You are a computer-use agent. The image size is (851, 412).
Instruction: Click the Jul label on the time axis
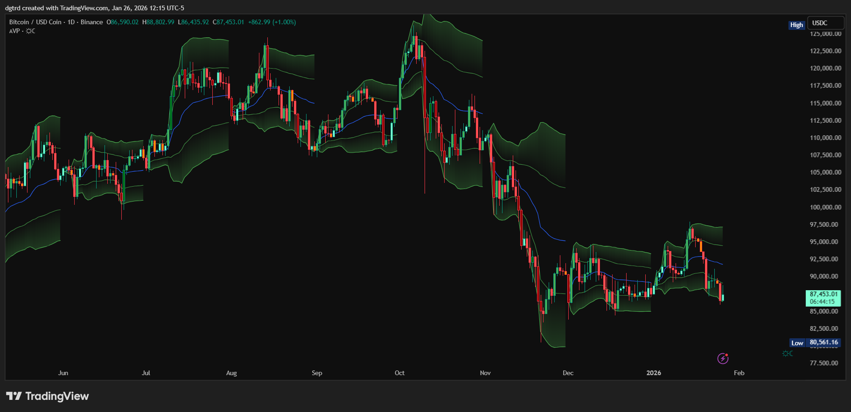coord(146,373)
